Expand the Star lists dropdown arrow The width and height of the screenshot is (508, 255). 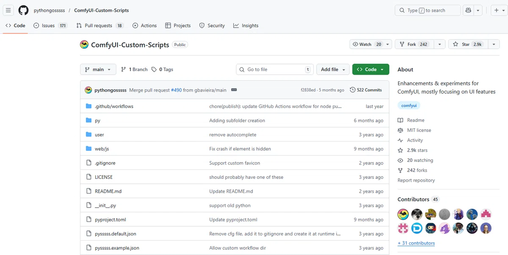(x=494, y=44)
